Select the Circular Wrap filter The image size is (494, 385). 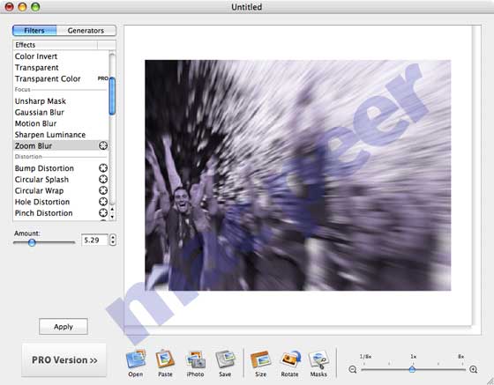pos(61,190)
